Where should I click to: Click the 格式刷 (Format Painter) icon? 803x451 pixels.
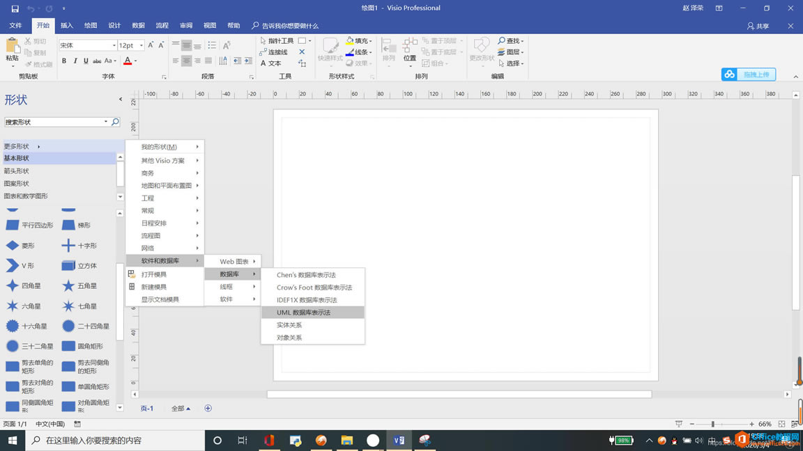pyautogui.click(x=30, y=63)
